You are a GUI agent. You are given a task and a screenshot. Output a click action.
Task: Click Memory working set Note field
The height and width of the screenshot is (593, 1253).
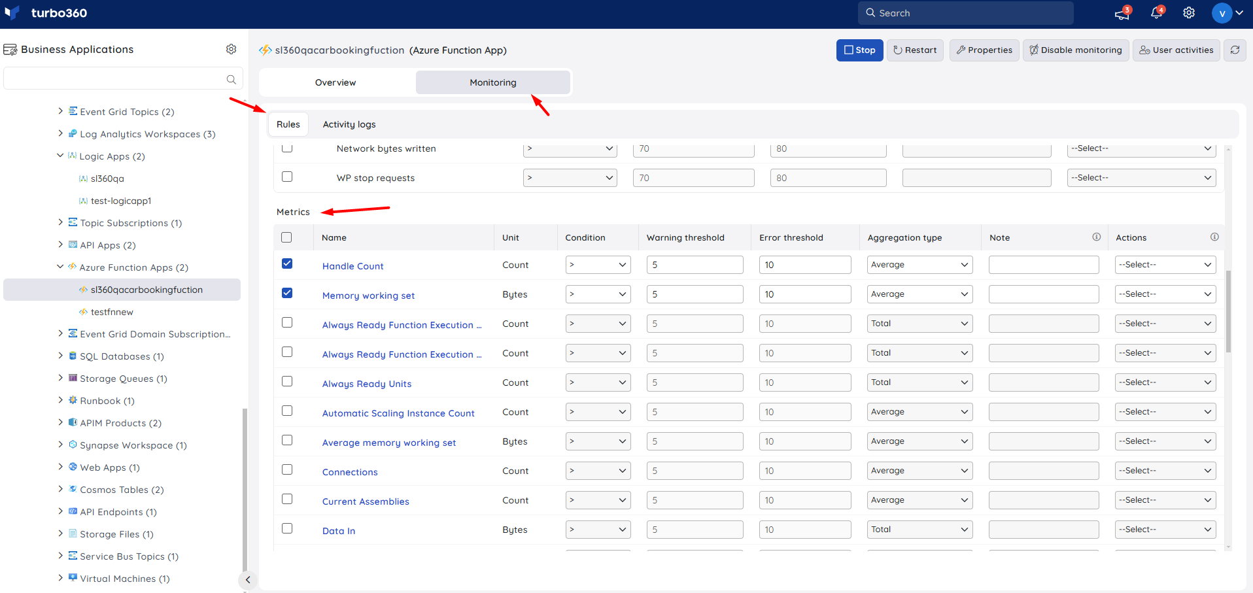tap(1044, 294)
